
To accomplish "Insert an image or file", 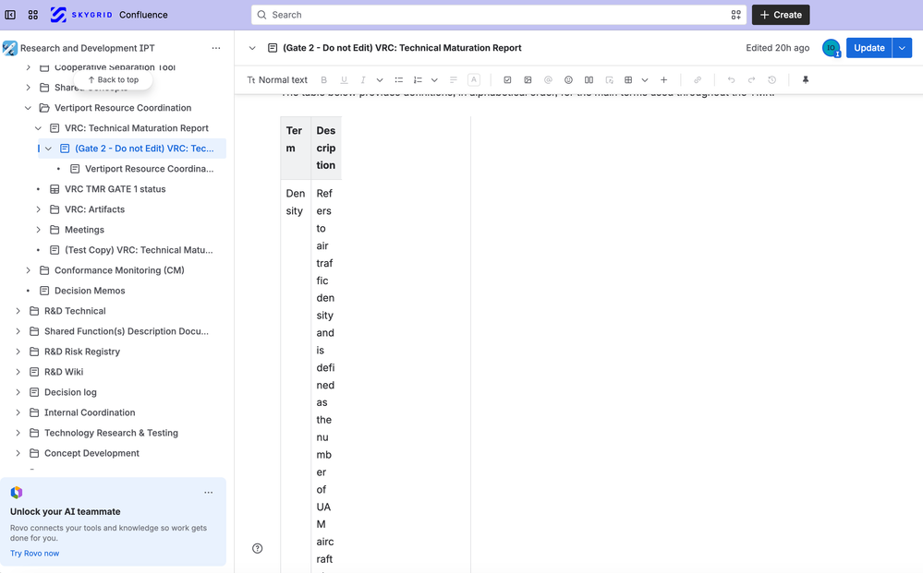I will [x=528, y=80].
